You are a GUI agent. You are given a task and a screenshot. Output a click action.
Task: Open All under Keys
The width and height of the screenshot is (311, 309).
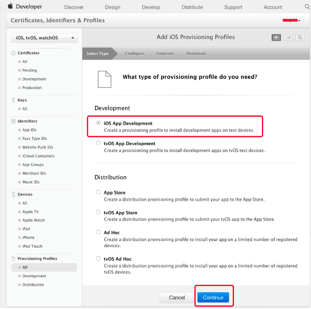25,109
